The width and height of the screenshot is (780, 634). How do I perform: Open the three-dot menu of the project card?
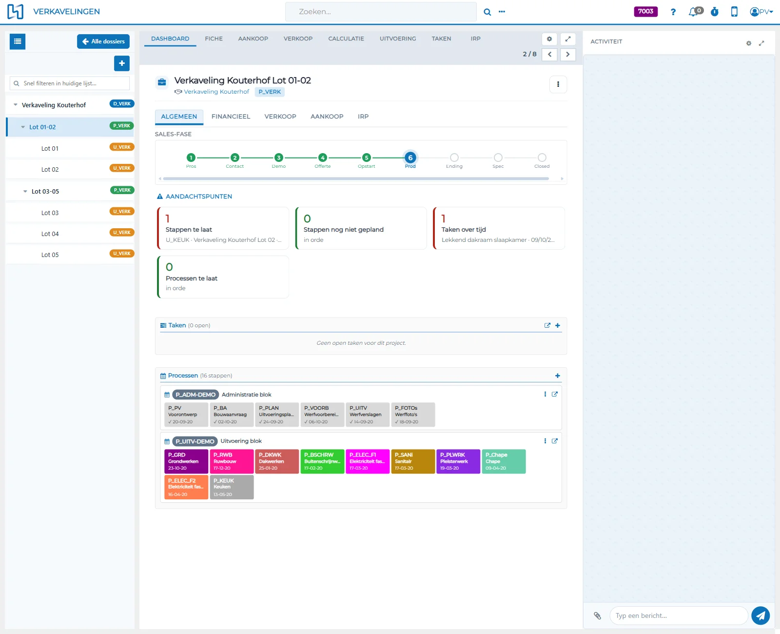[x=558, y=84]
